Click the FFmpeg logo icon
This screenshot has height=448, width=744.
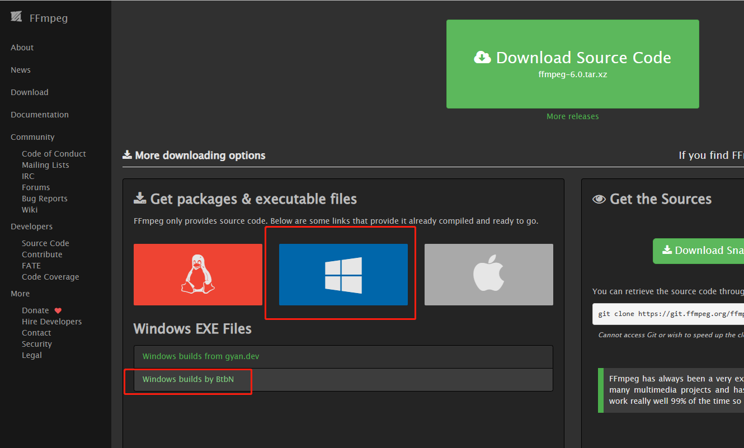coord(16,17)
